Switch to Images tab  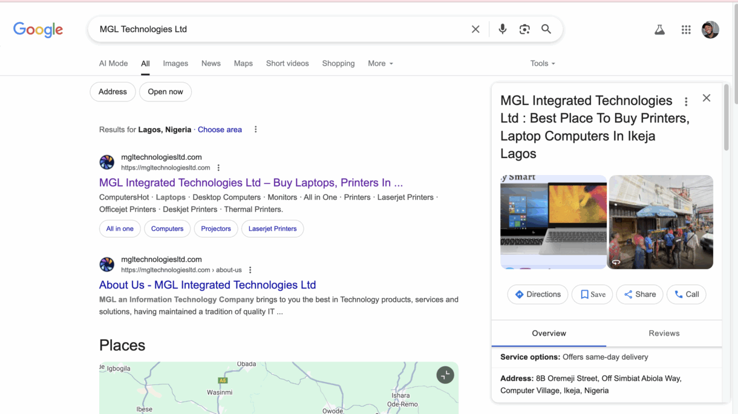175,63
